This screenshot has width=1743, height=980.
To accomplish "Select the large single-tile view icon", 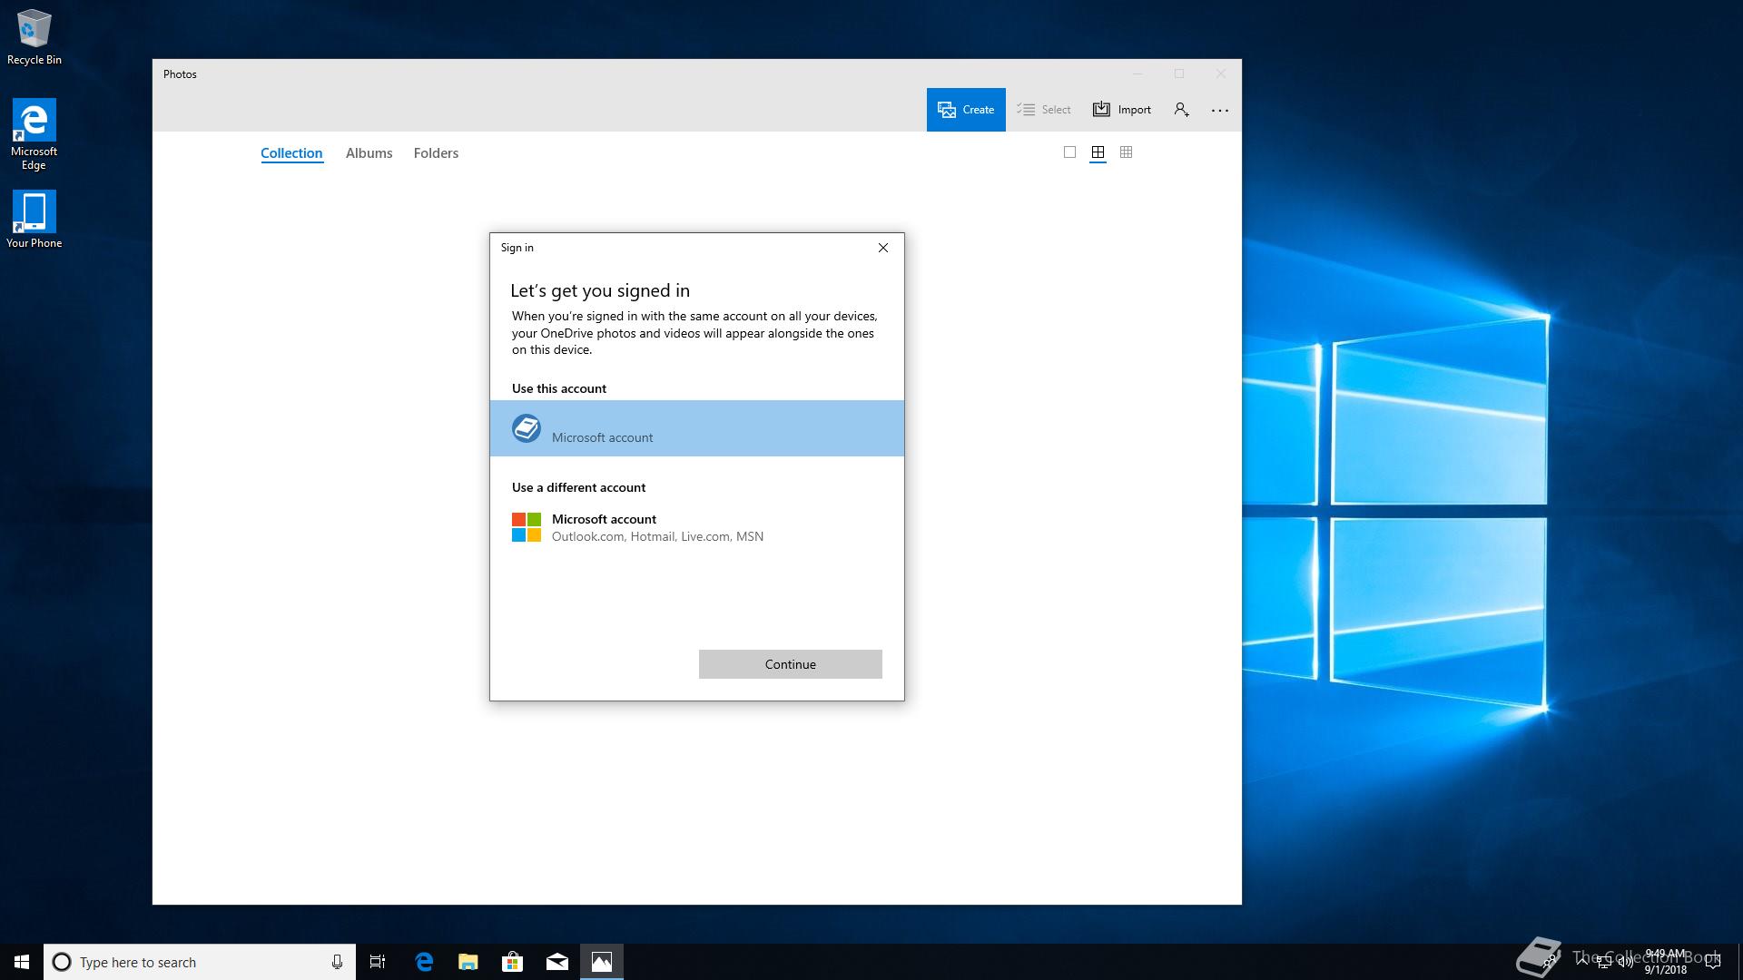I will [1069, 152].
